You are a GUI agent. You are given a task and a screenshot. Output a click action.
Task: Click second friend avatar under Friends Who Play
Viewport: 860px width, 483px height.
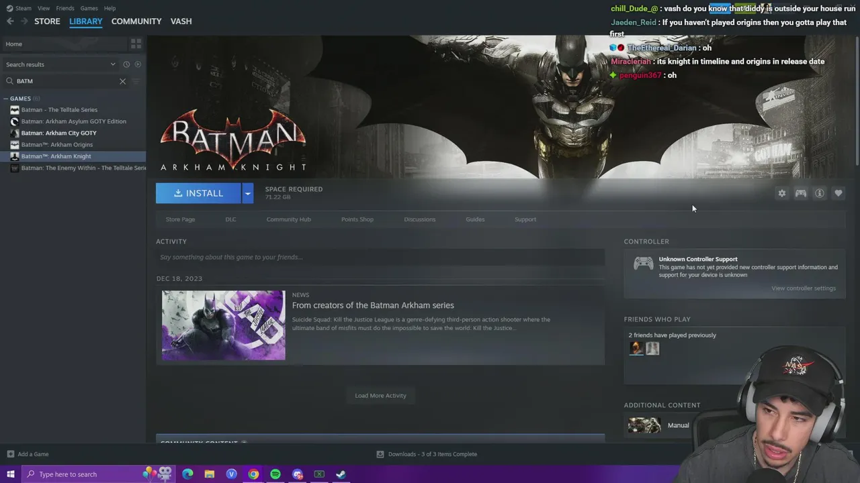point(652,348)
